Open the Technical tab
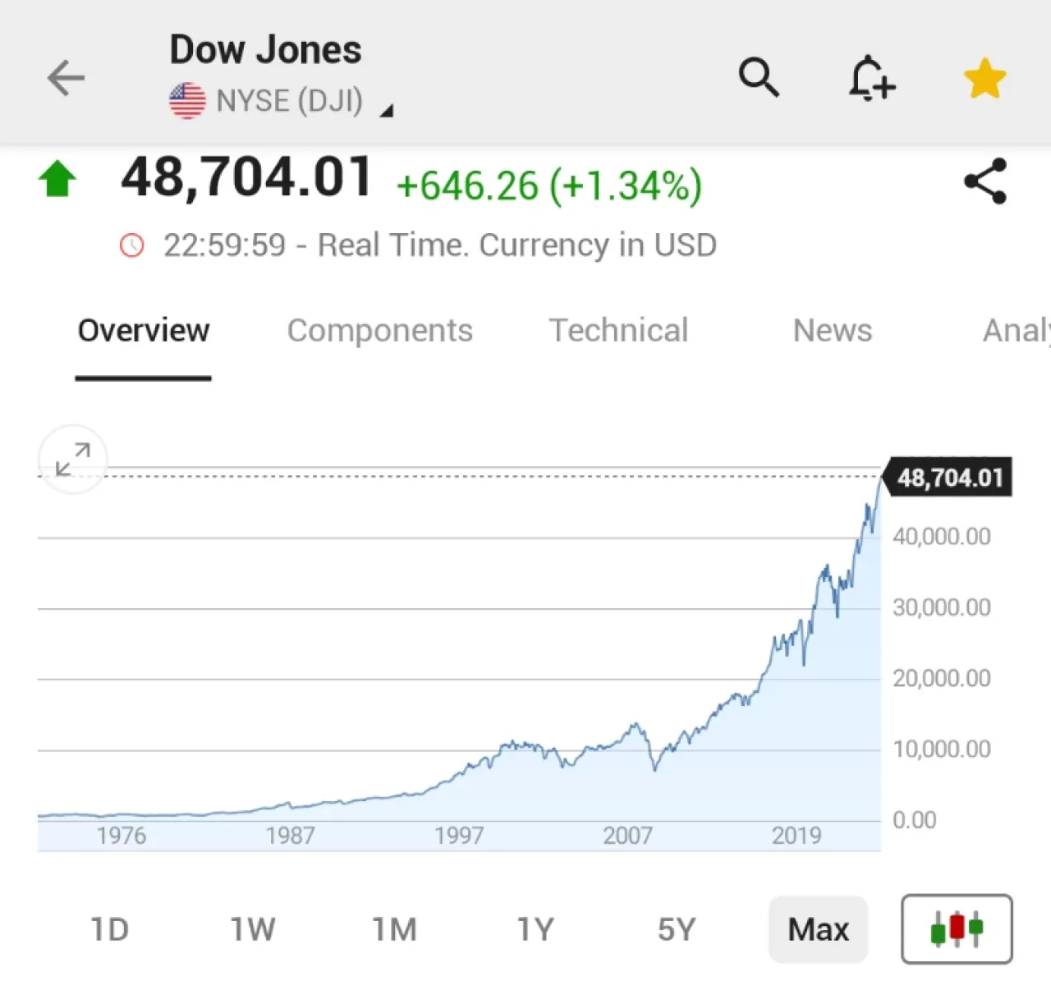Viewport: 1051px width, 990px height. coord(618,331)
